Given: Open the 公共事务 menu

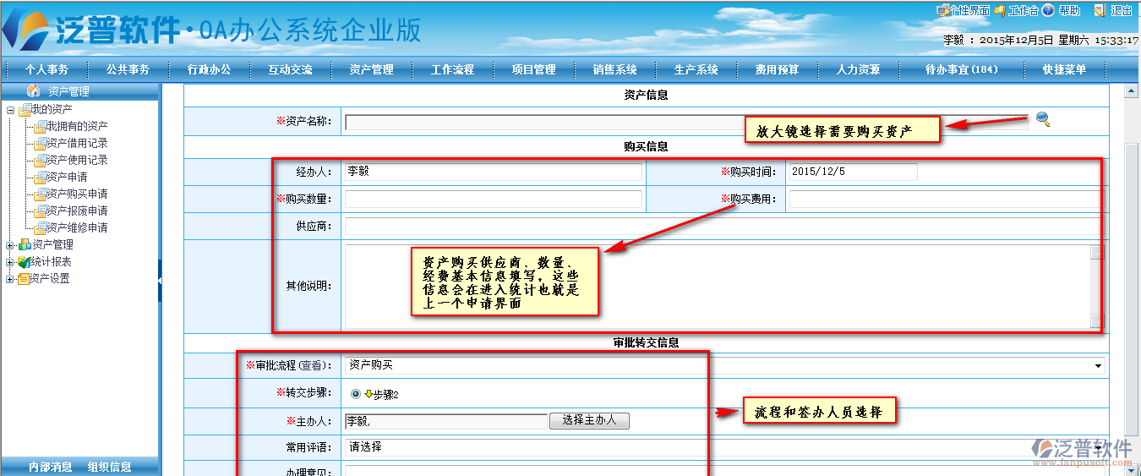Looking at the screenshot, I should point(128,69).
